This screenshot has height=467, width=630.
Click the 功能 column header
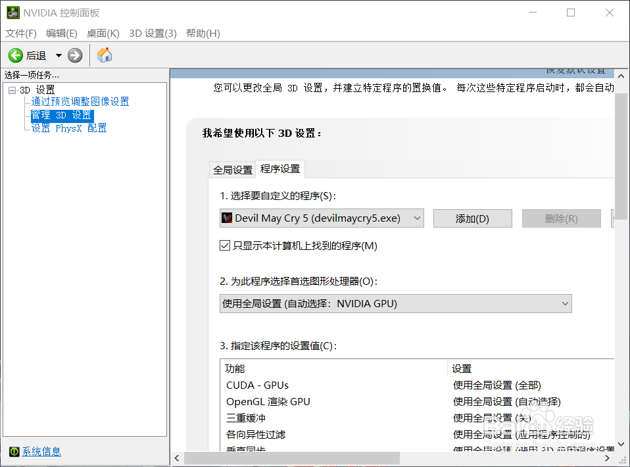click(x=334, y=368)
